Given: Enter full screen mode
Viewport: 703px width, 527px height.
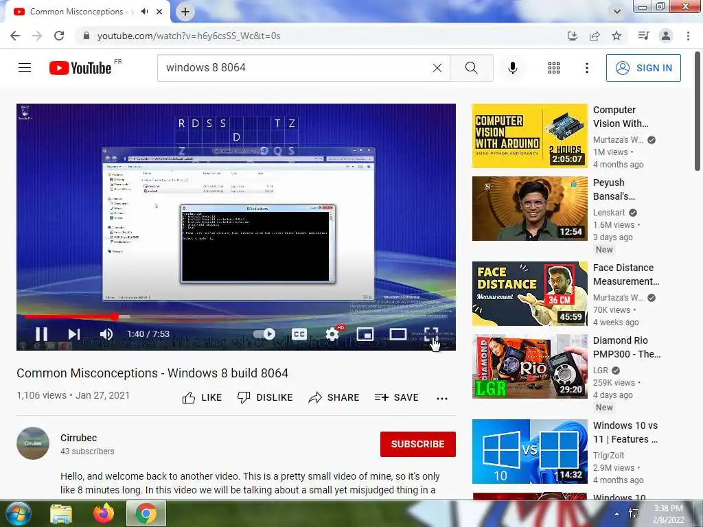Looking at the screenshot, I should pyautogui.click(x=431, y=334).
